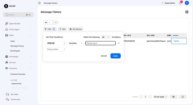Viewport: 193px width, 105px height.
Task: Click the Get Help headset icon
Action: pyautogui.click(x=7, y=94)
